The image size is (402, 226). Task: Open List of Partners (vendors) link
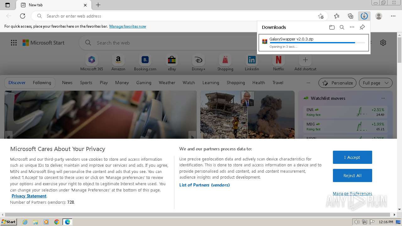click(x=204, y=185)
